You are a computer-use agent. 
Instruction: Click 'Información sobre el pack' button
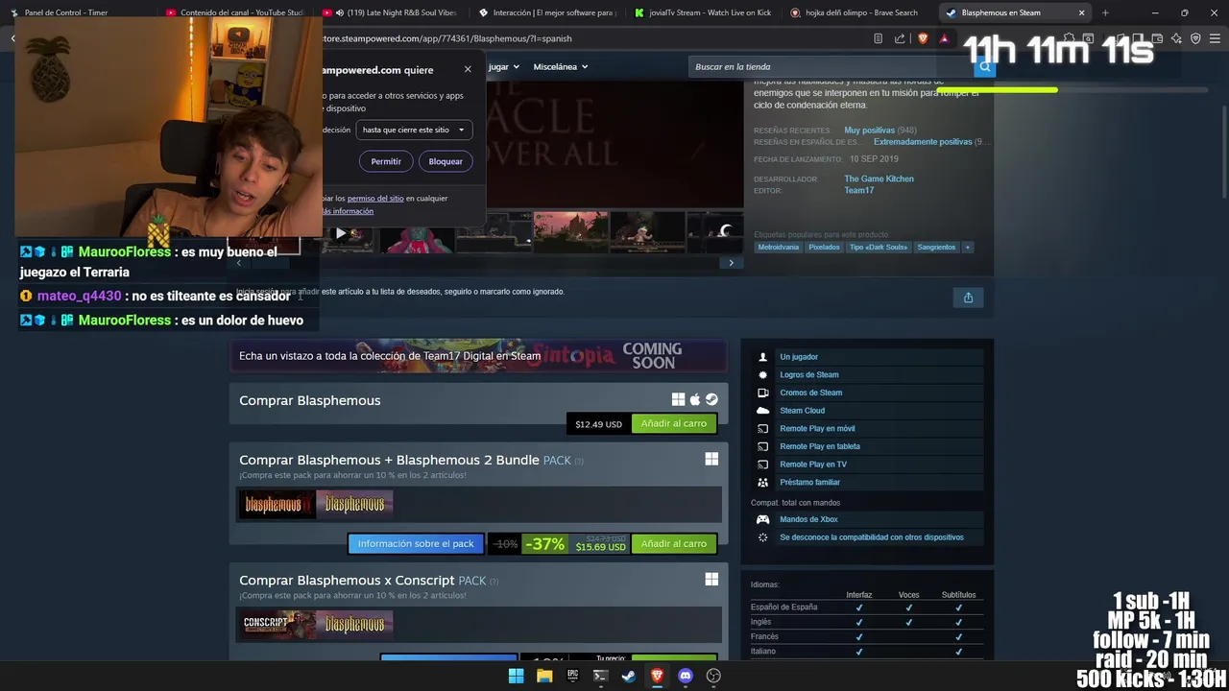(416, 543)
